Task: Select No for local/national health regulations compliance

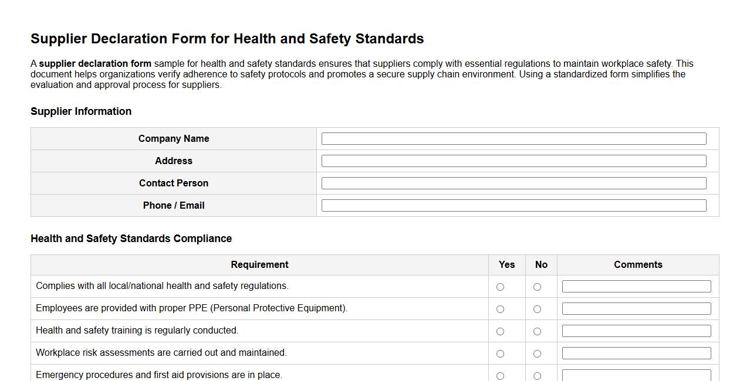Action: click(x=536, y=287)
